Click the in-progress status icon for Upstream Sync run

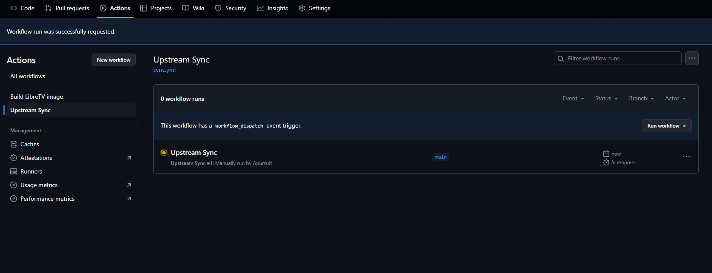pyautogui.click(x=164, y=153)
